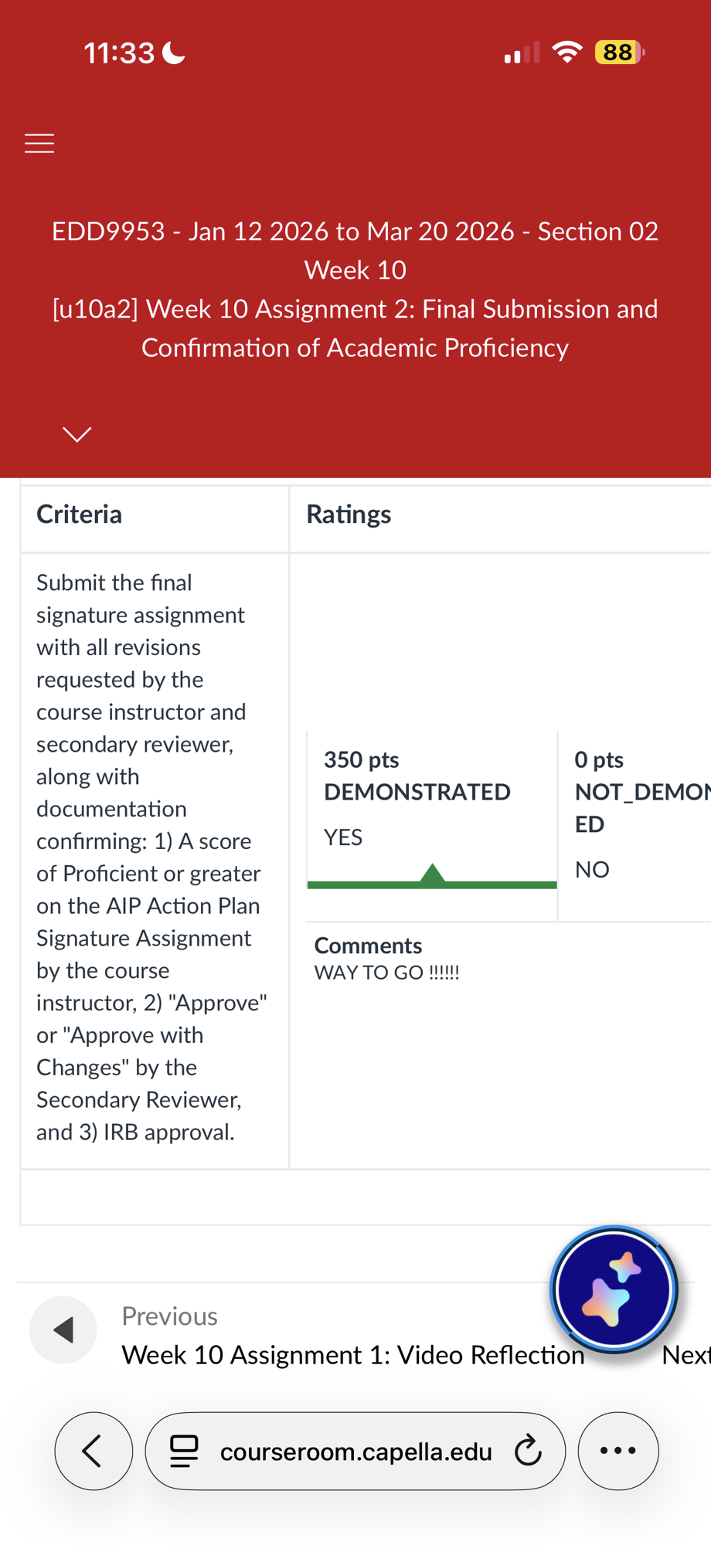The width and height of the screenshot is (711, 1545).
Task: Tap the Week 10 module heading
Action: [x=355, y=270]
